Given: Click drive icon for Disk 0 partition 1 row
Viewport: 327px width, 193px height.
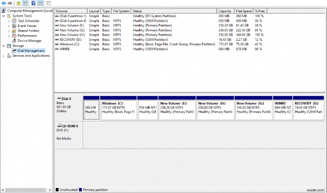Looking at the screenshot, I should point(57,16).
